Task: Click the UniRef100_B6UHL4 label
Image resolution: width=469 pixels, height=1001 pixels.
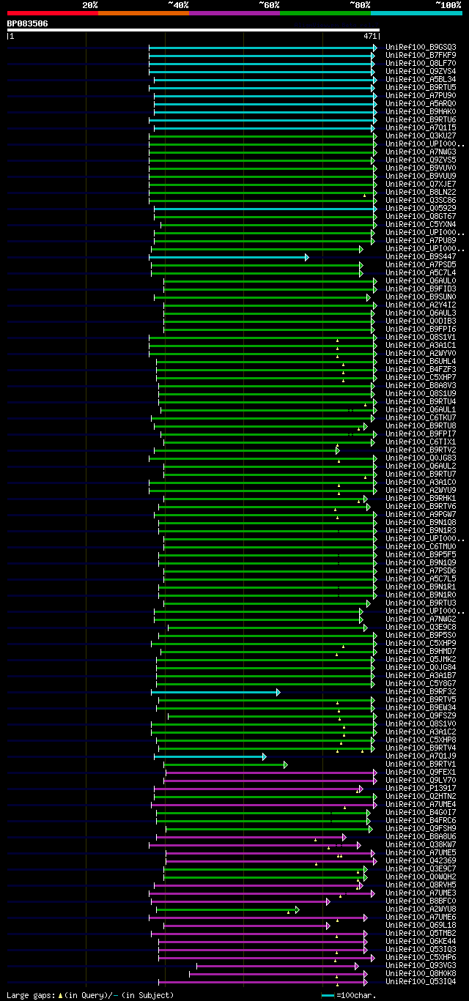Action: pos(421,362)
